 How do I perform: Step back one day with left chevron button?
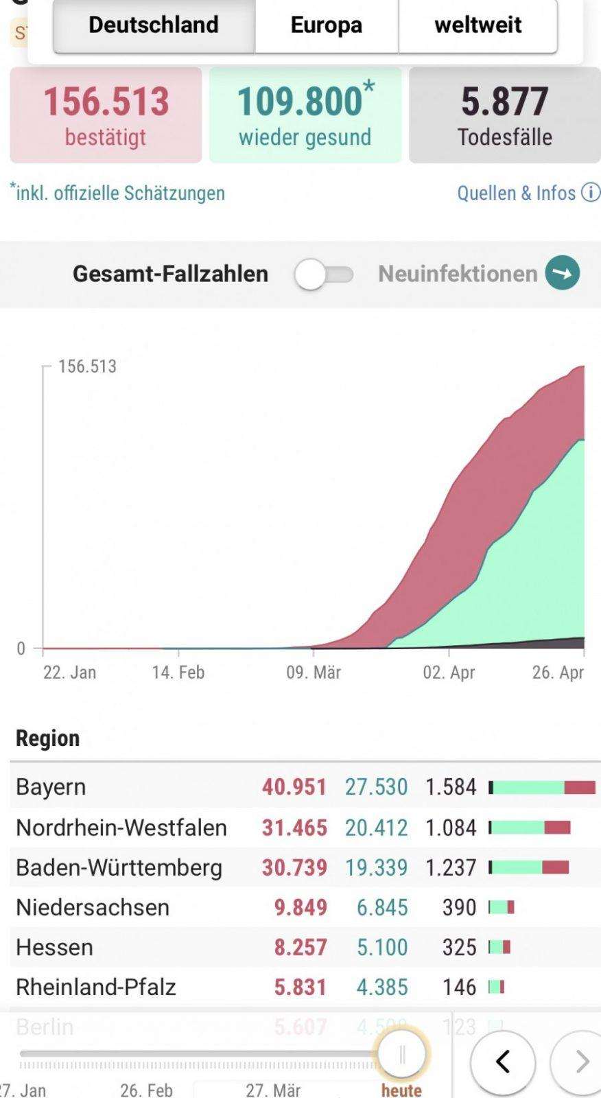(x=503, y=1062)
